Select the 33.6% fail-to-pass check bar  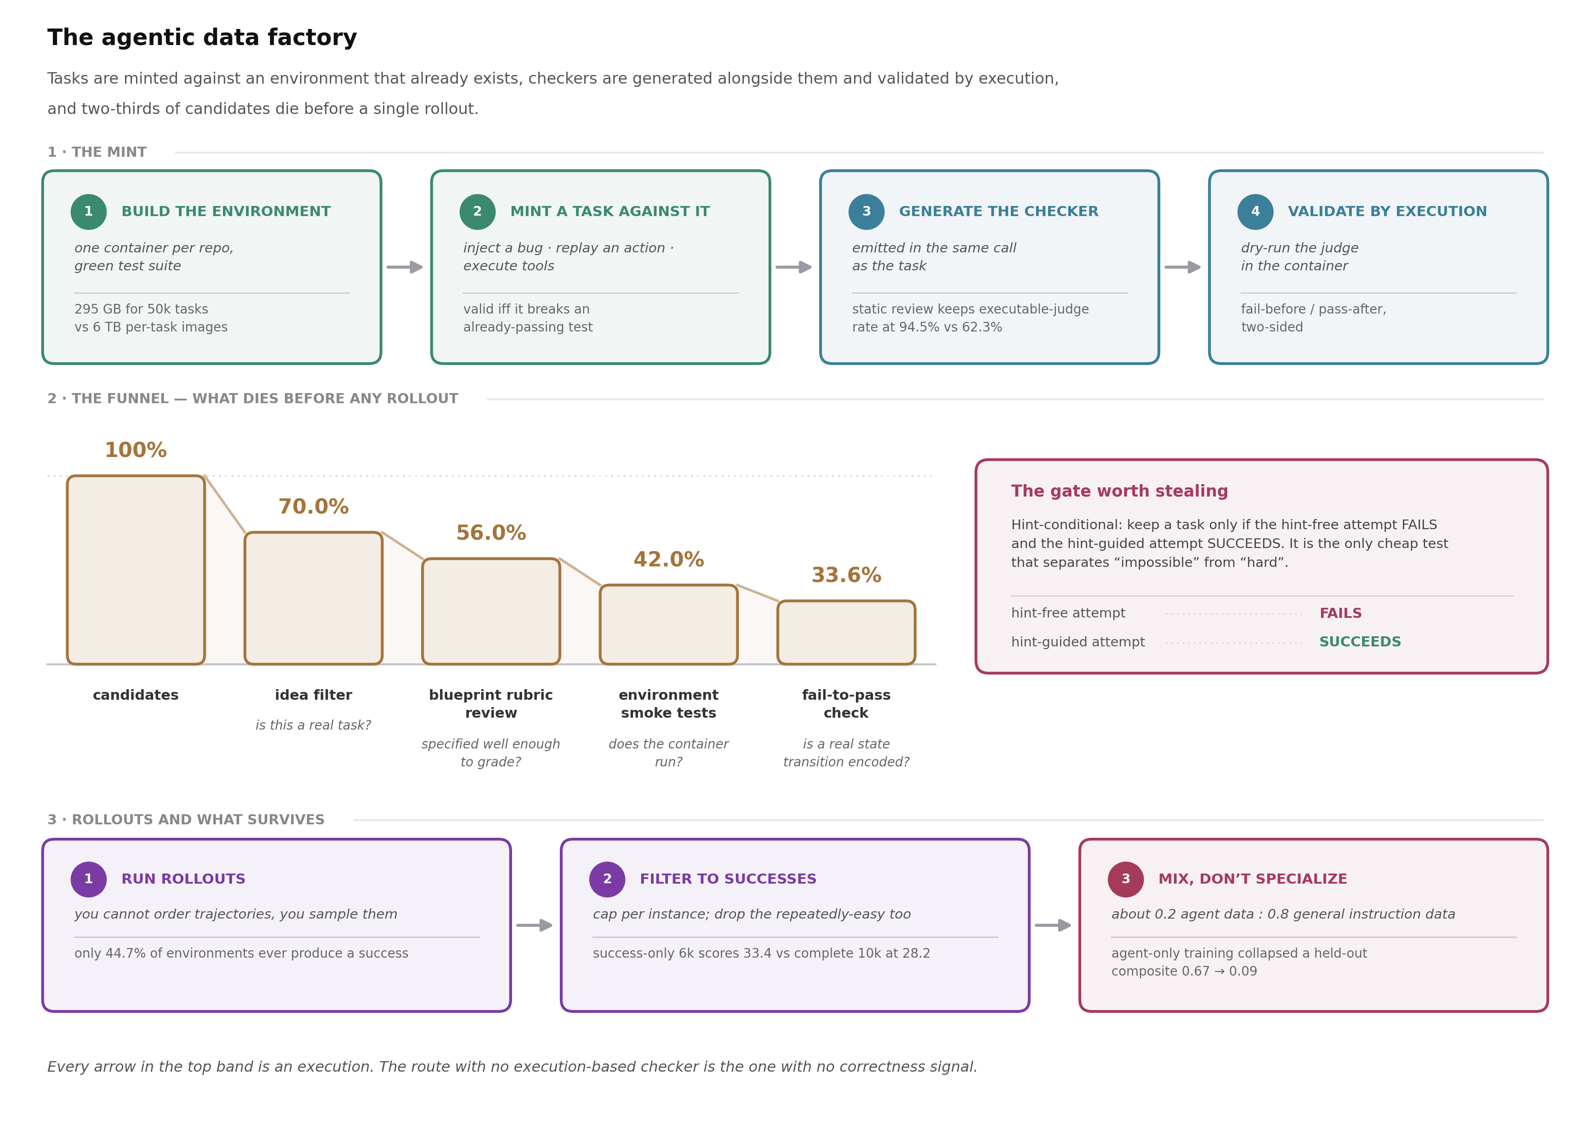pos(846,633)
